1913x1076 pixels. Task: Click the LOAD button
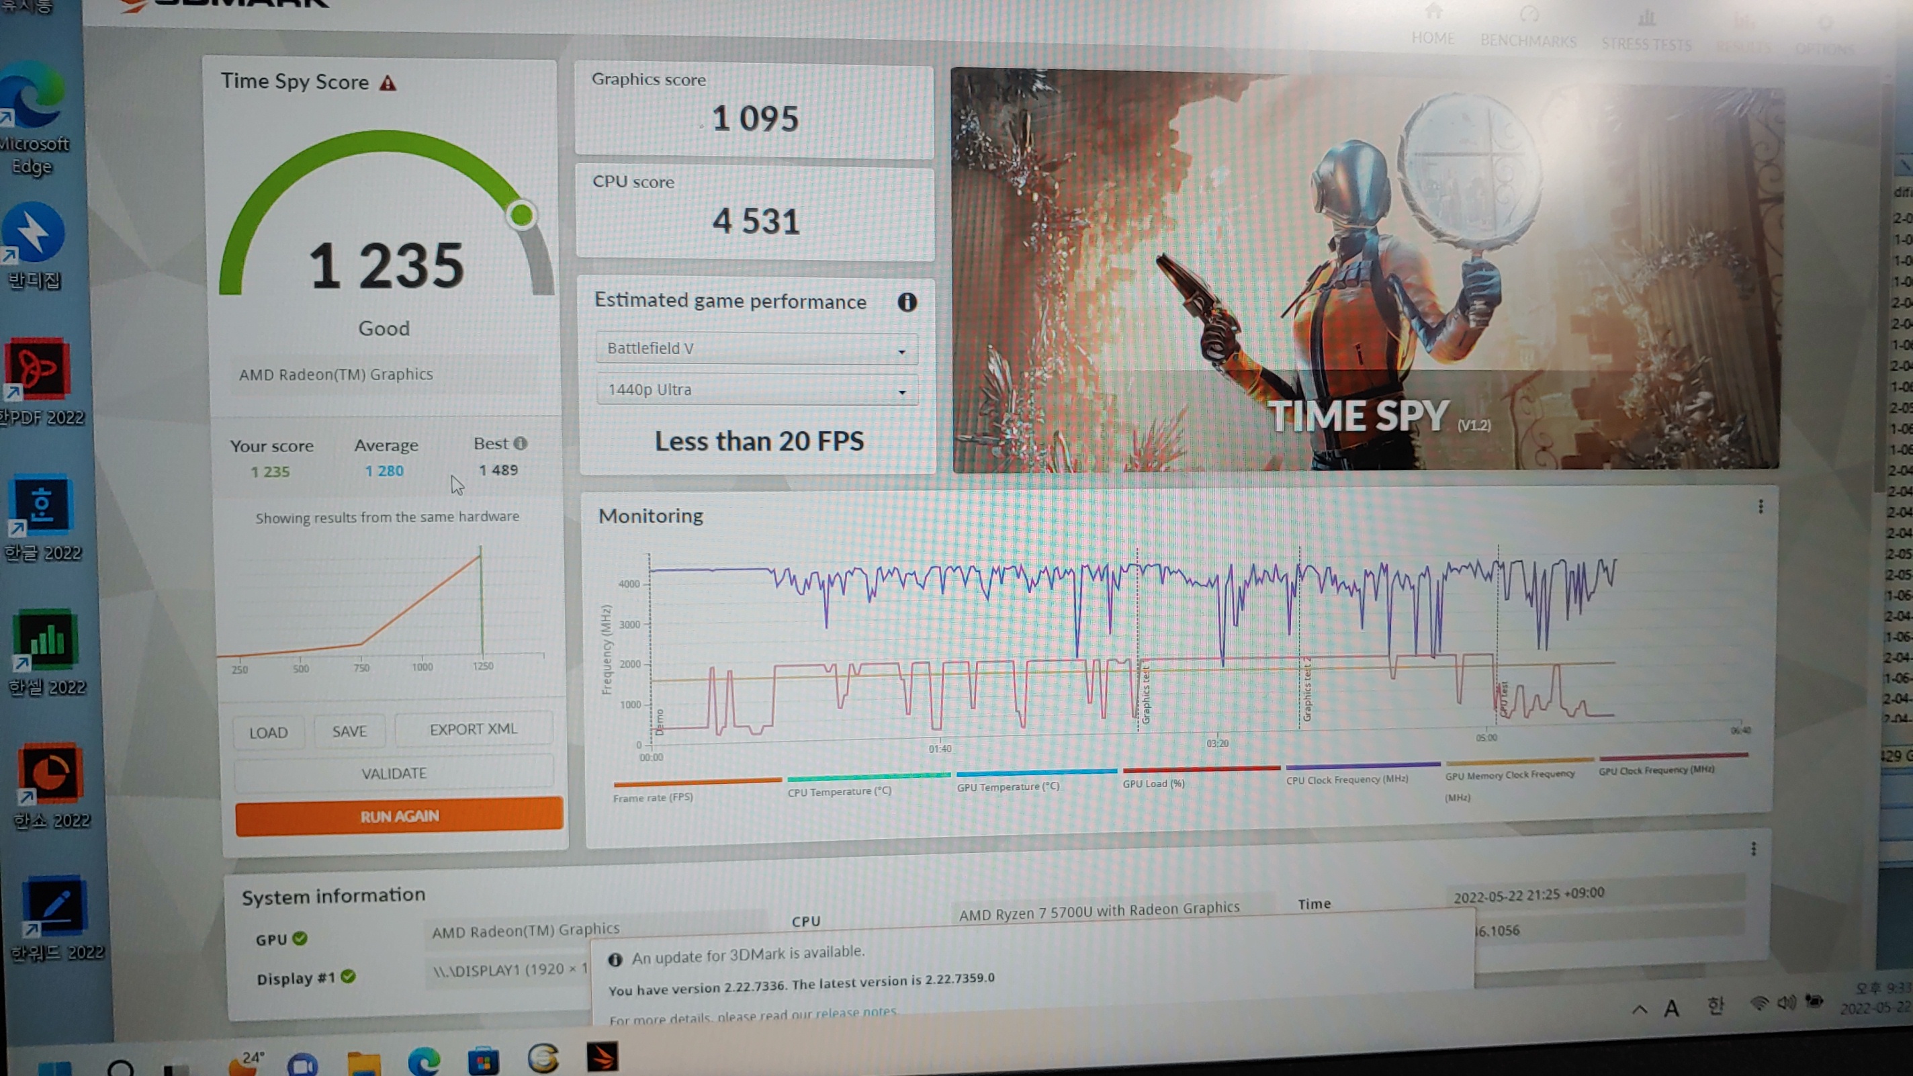point(268,733)
